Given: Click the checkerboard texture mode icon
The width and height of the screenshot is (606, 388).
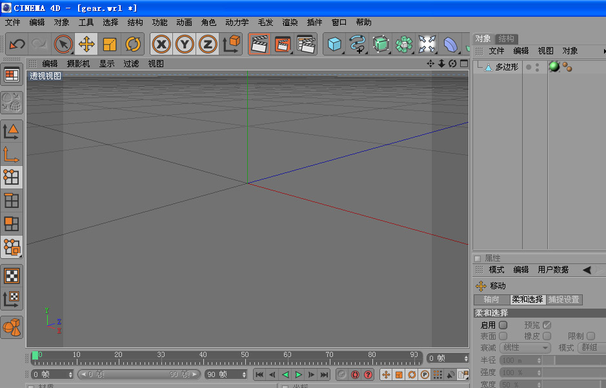Looking at the screenshot, I should click(x=12, y=276).
